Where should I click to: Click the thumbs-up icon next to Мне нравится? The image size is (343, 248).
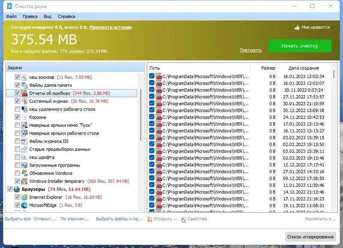pyautogui.click(x=297, y=28)
